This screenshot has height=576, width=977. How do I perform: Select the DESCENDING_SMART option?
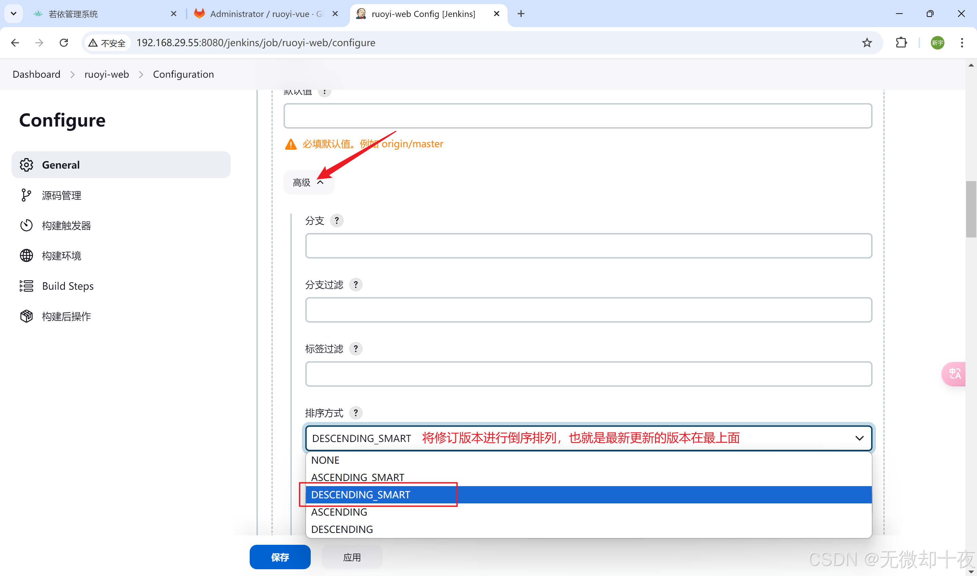tap(361, 495)
